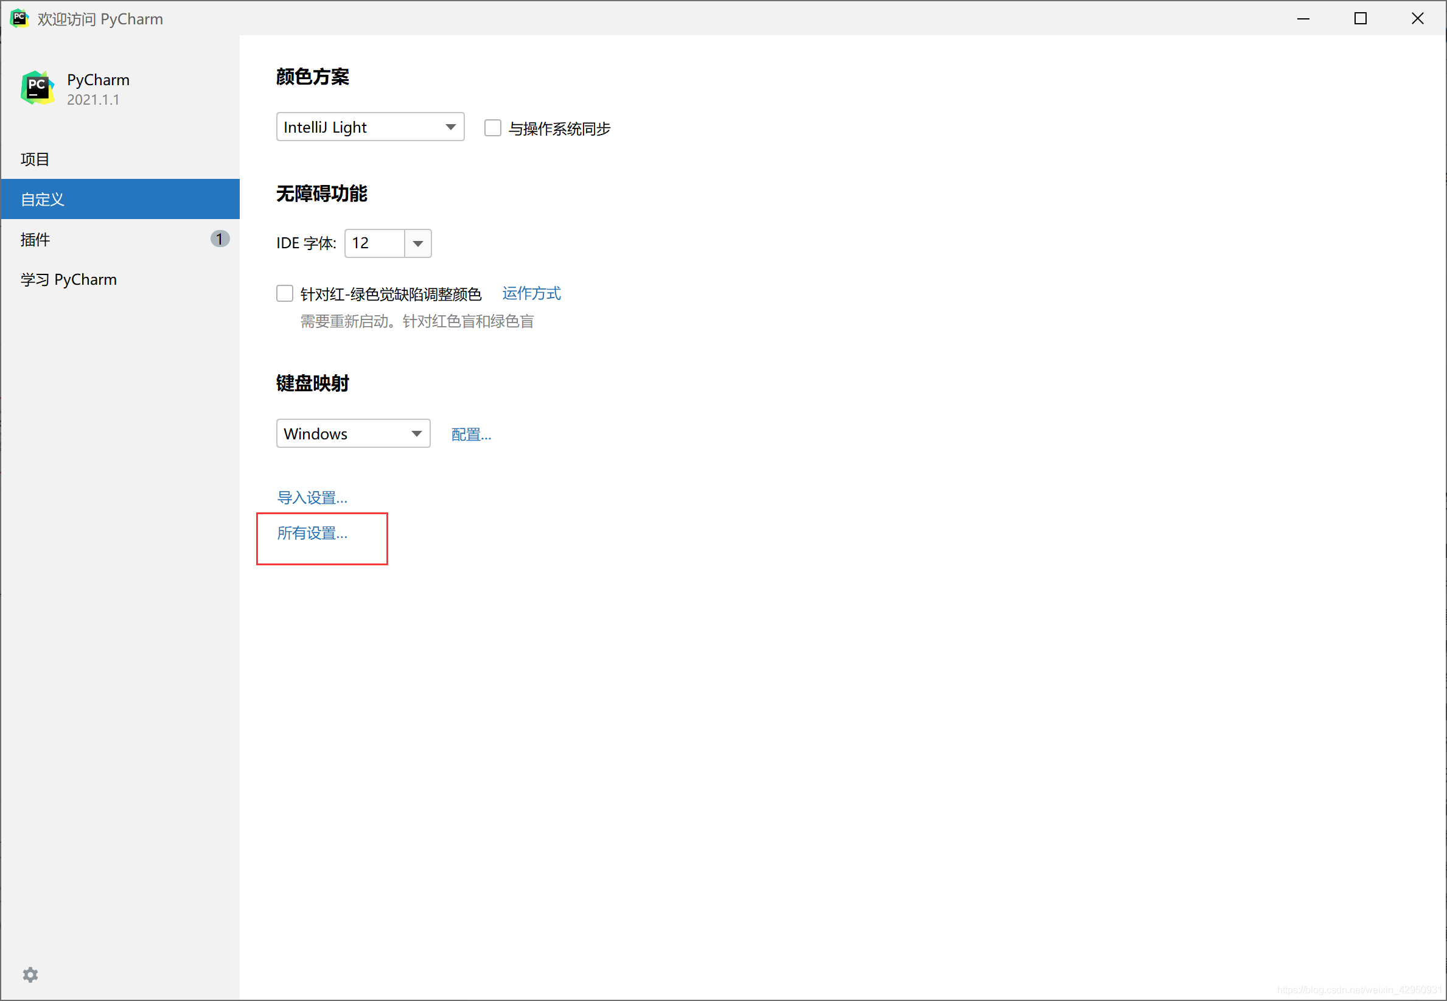Click the settings gear icon at bottom-left
1447x1001 pixels.
30,974
